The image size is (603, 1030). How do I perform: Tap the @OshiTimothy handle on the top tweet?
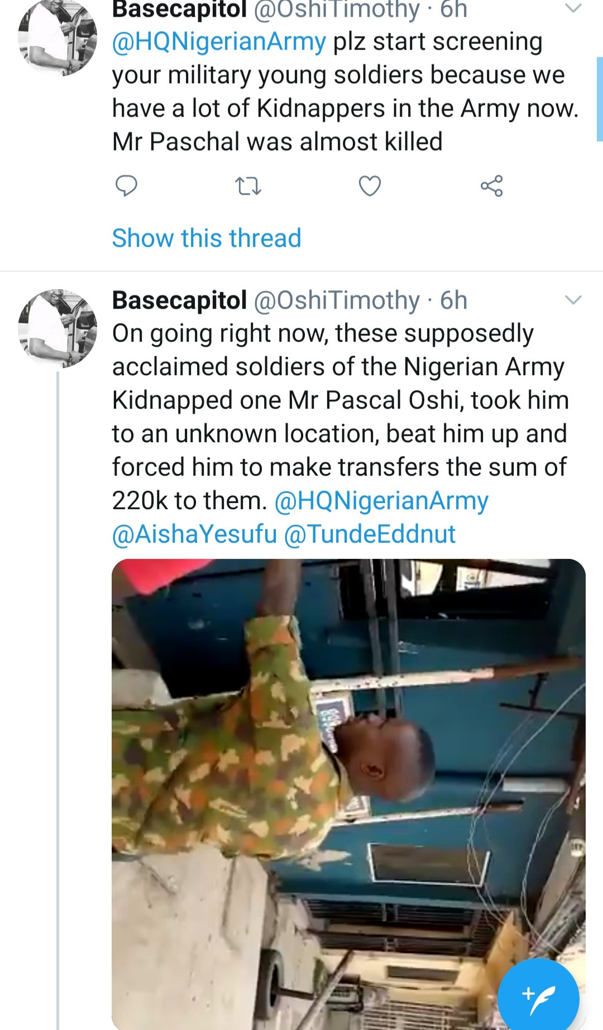tap(336, 9)
